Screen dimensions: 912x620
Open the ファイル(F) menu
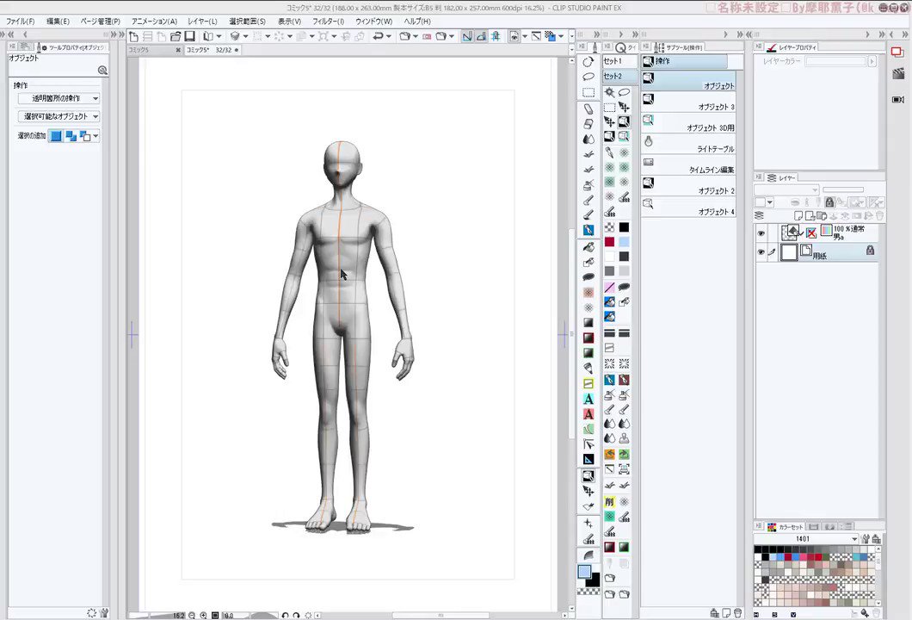[x=21, y=21]
